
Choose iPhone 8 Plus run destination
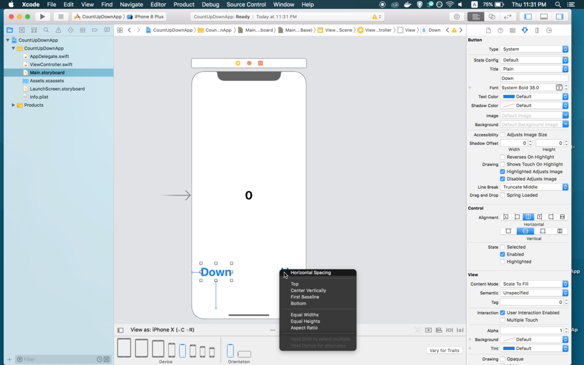145,17
